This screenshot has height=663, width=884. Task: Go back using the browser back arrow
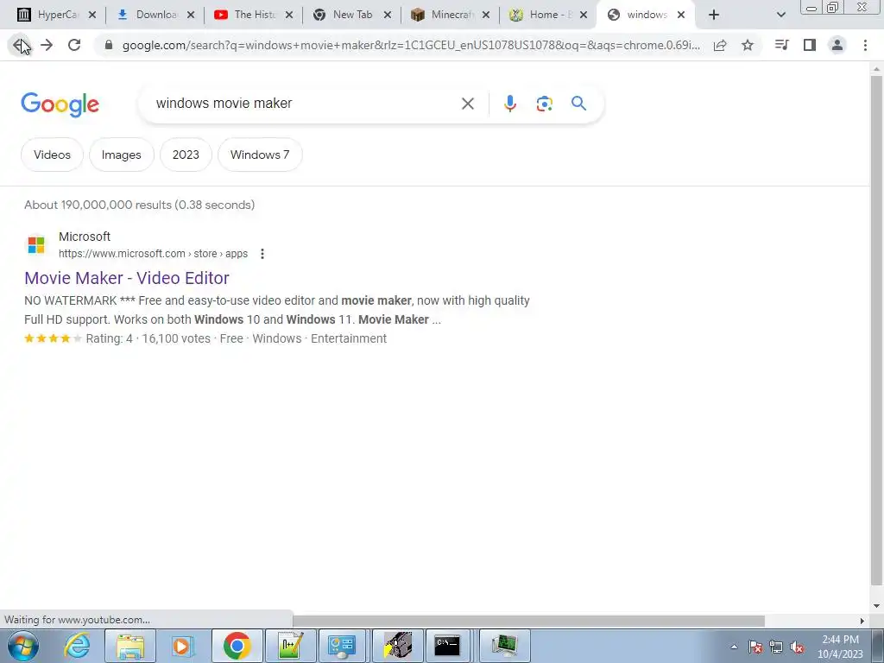(21, 45)
